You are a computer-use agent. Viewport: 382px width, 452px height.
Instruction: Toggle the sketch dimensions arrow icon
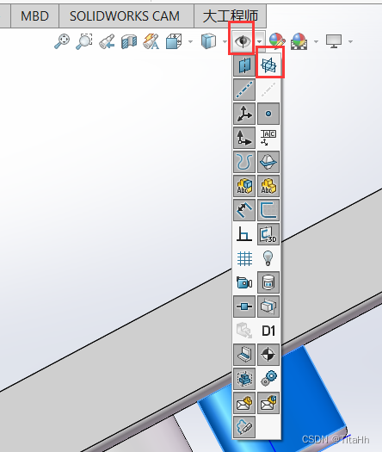point(244,210)
